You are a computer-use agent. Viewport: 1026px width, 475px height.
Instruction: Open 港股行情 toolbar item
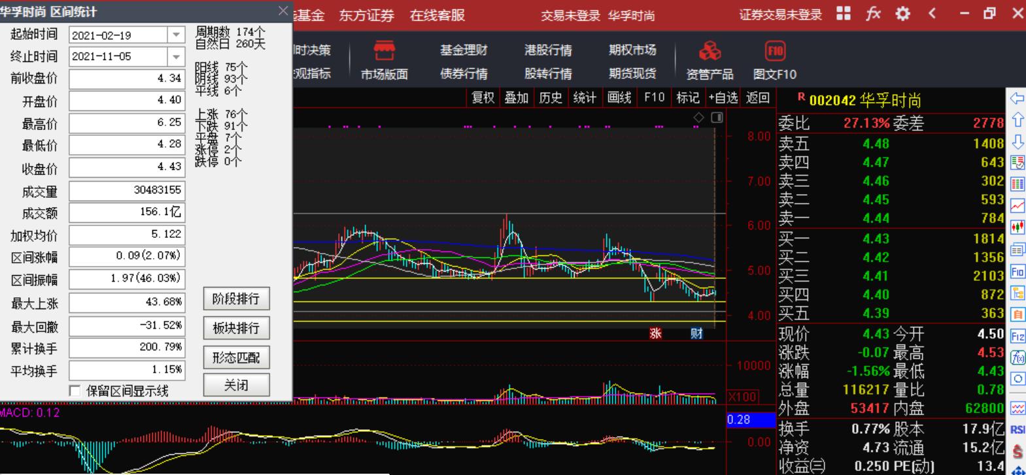coord(548,50)
